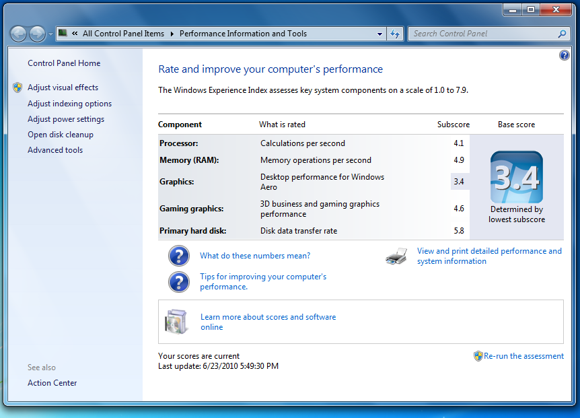Image resolution: width=580 pixels, height=418 pixels.
Task: Open the address bar history dropdown
Action: pyautogui.click(x=379, y=34)
